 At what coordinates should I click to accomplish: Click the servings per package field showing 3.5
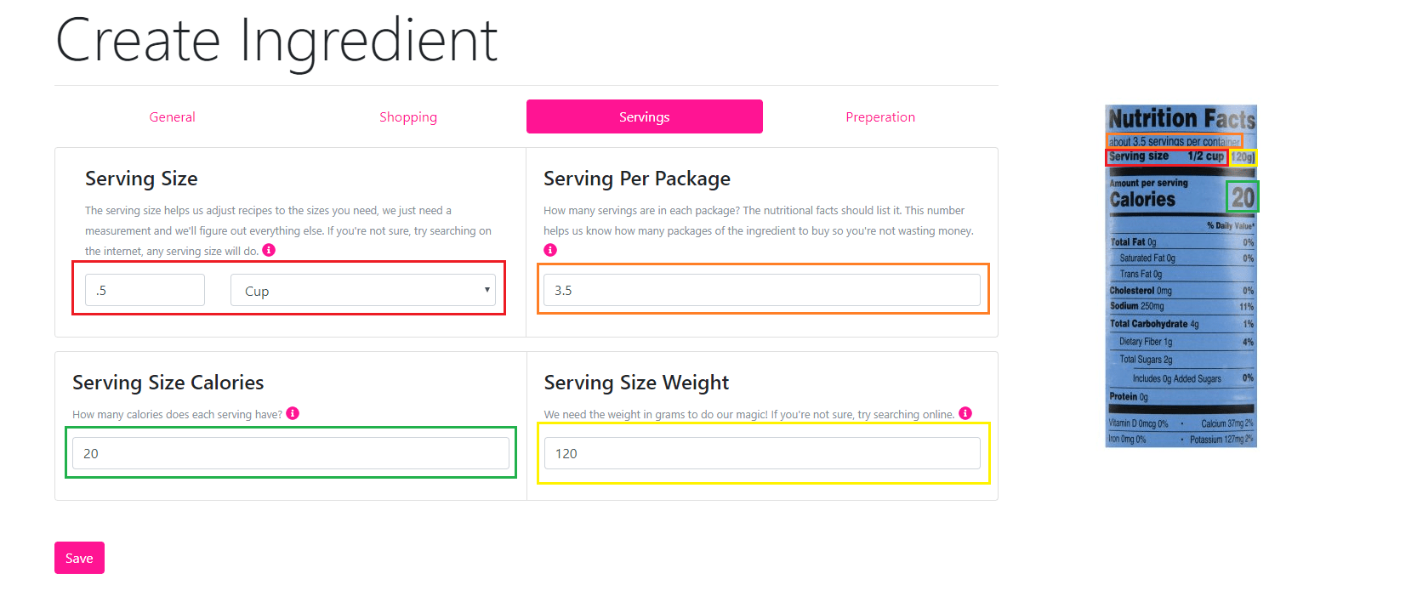761,290
